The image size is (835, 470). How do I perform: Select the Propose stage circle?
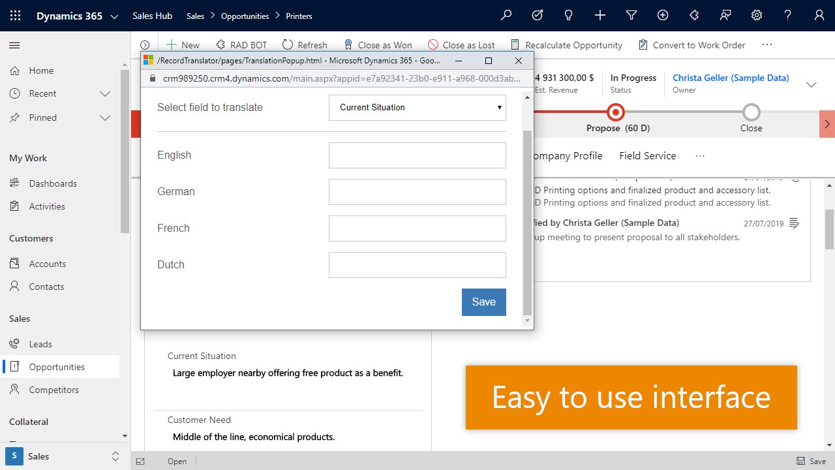point(615,112)
